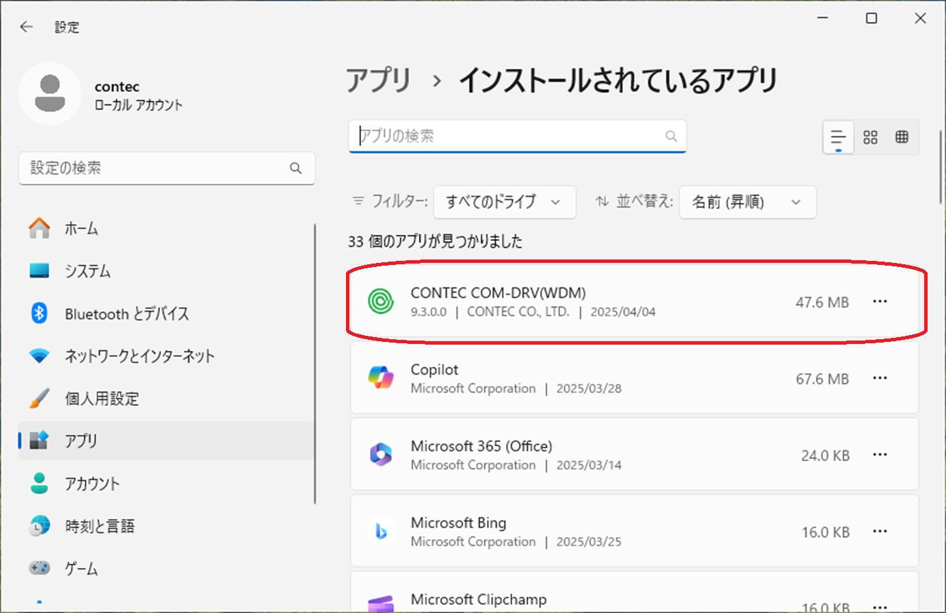Click the 24.0 KB size text

coord(825,456)
